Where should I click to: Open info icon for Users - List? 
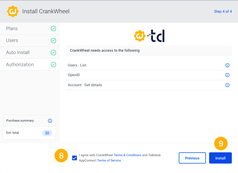pyautogui.click(x=227, y=65)
